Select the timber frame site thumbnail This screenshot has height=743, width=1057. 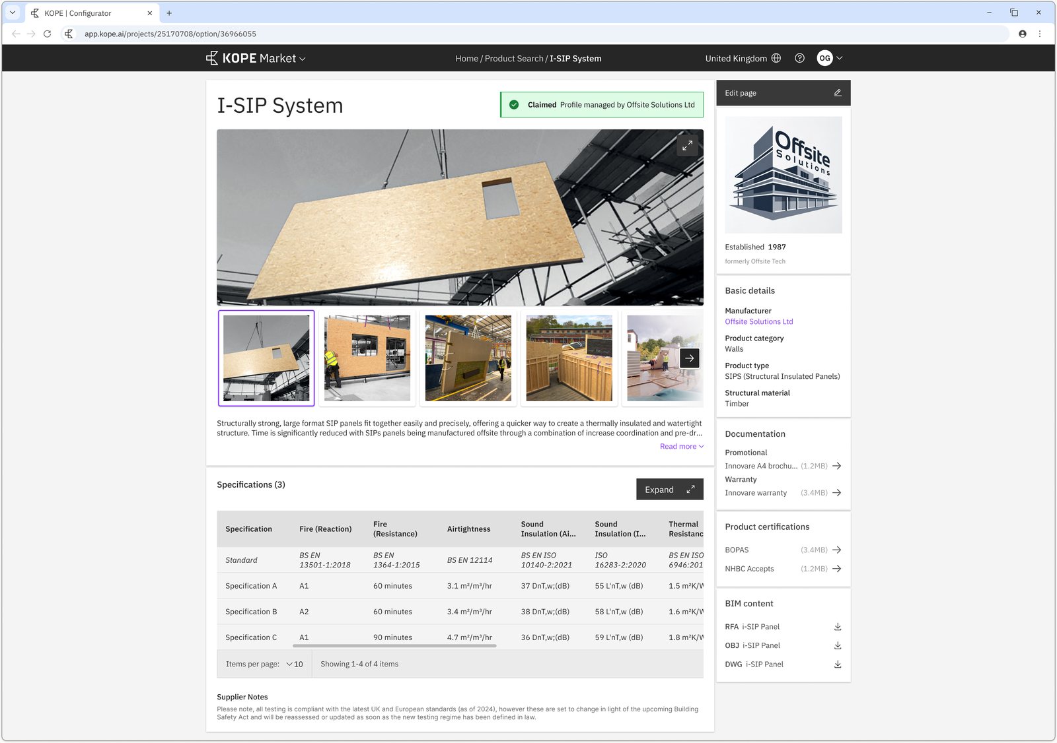click(x=569, y=358)
